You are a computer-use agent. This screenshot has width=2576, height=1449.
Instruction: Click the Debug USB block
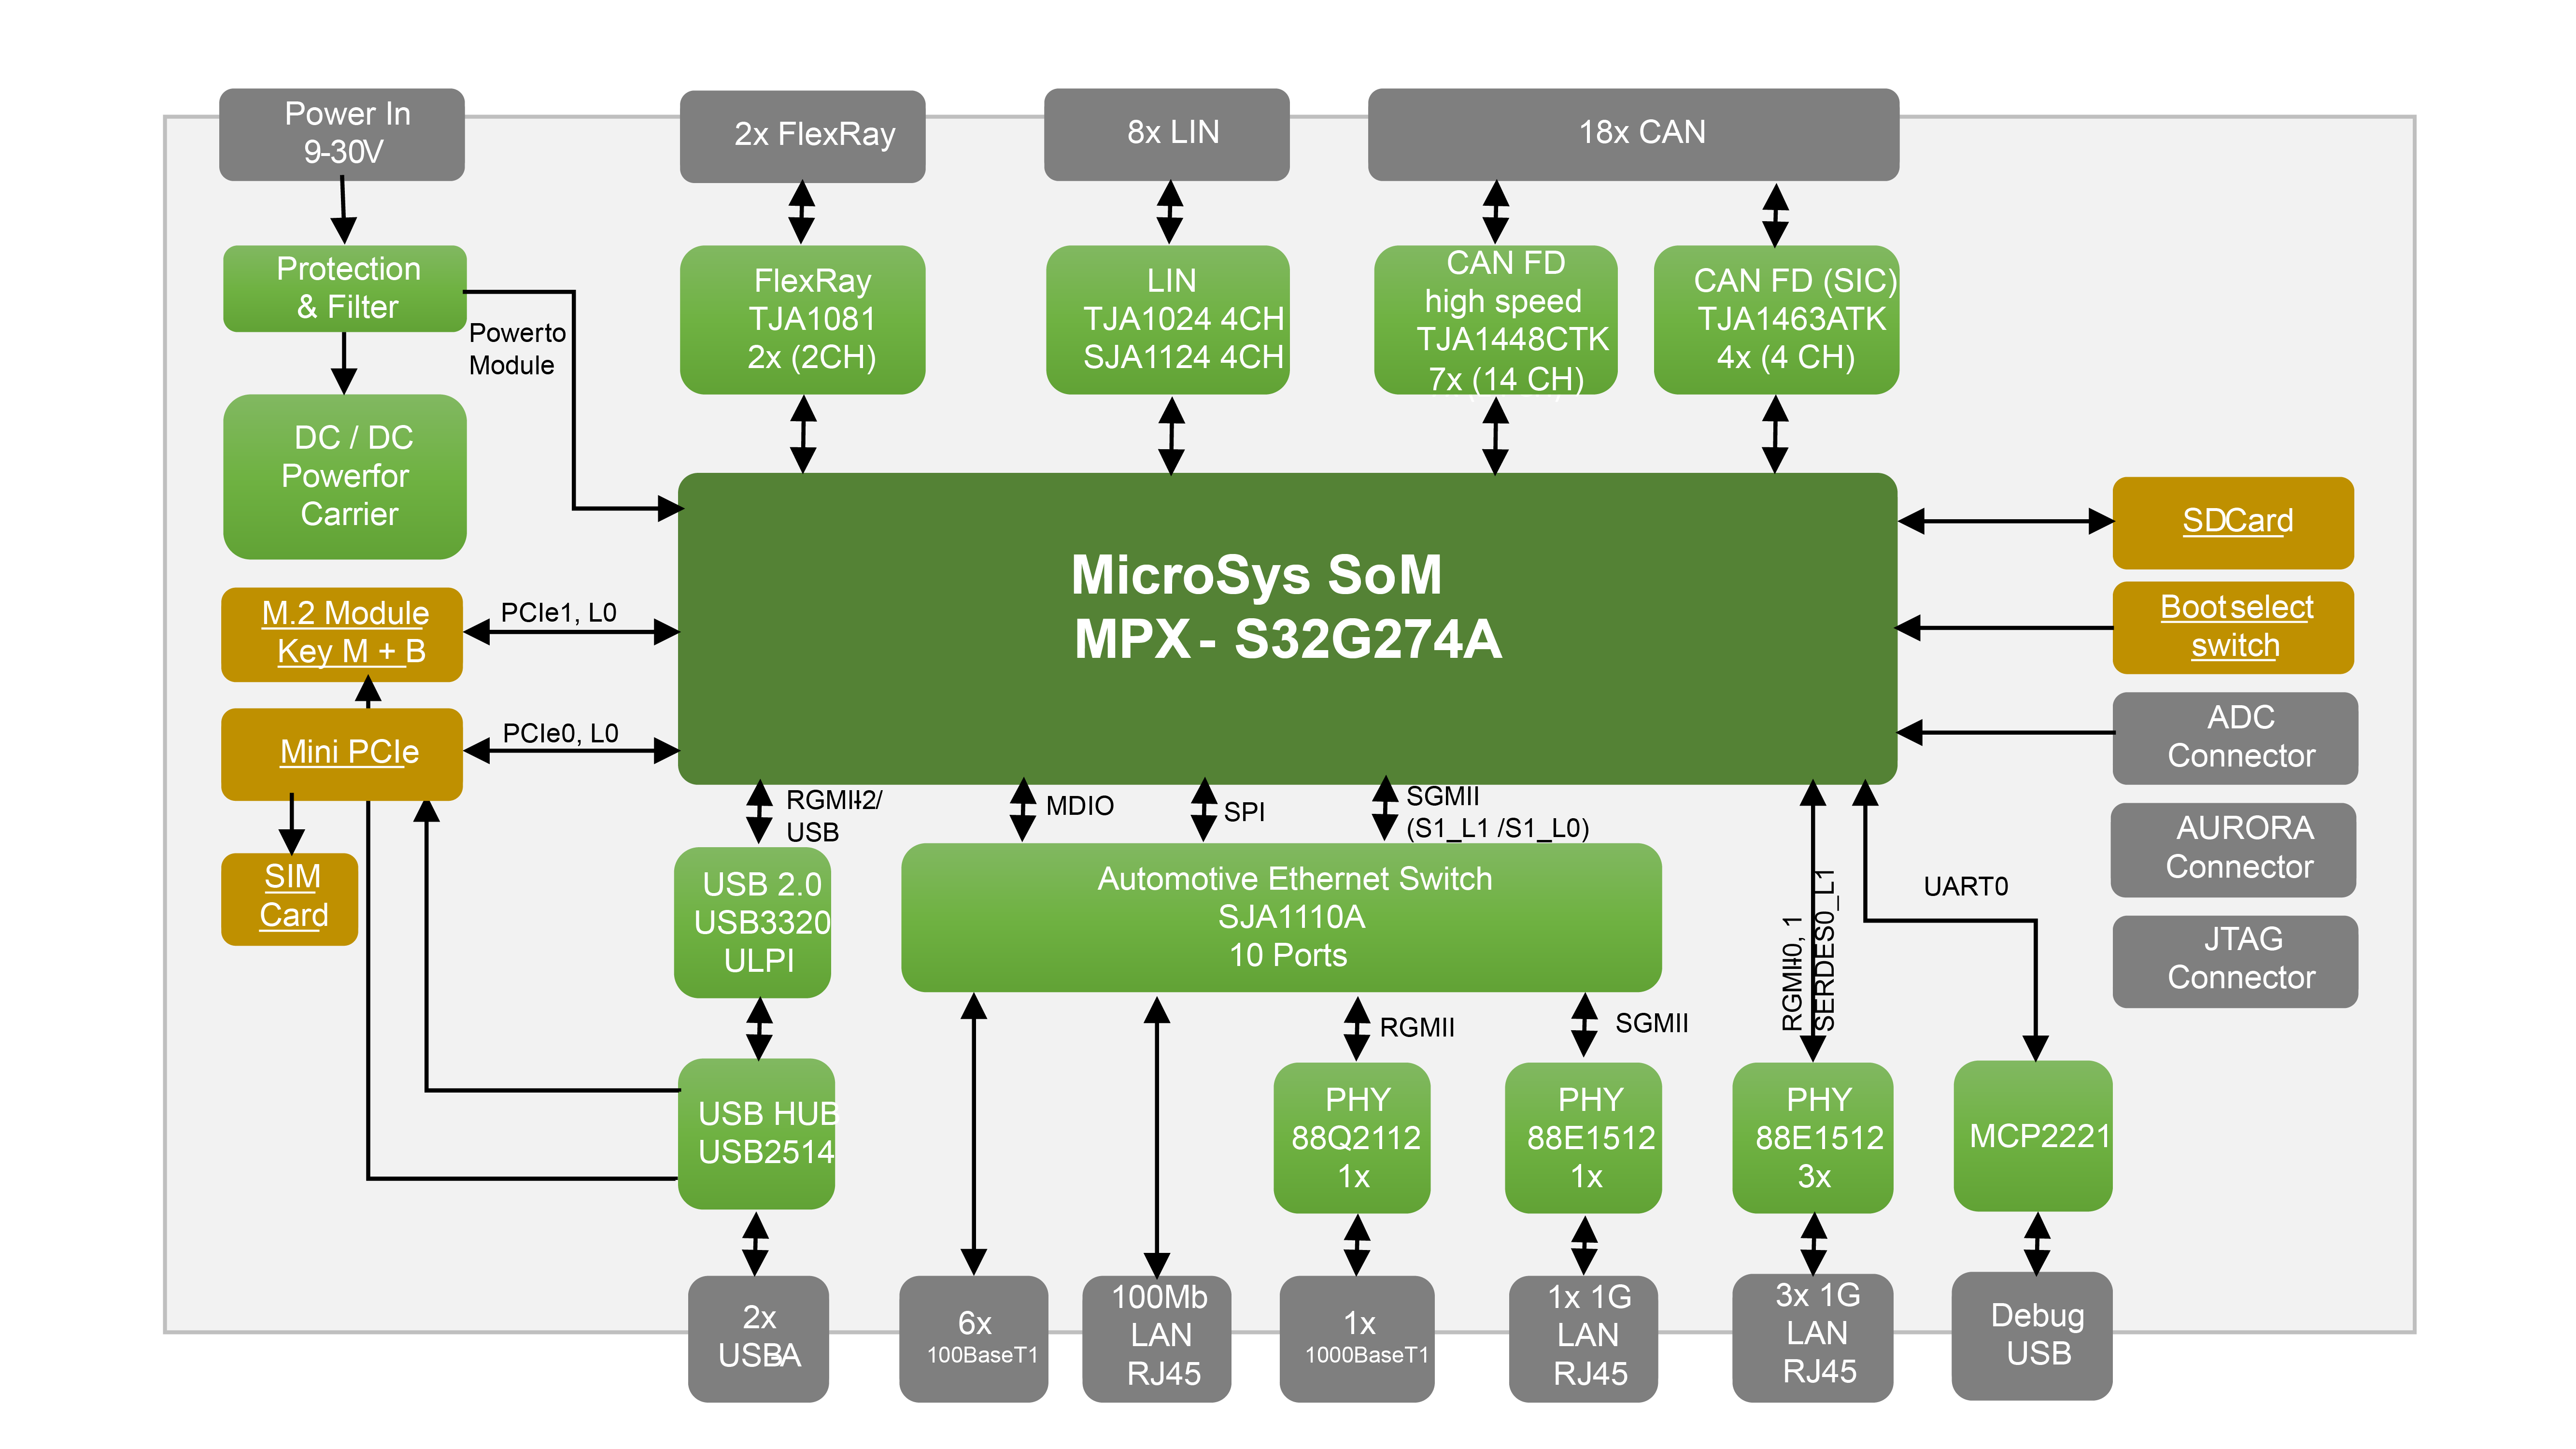[x=2032, y=1335]
